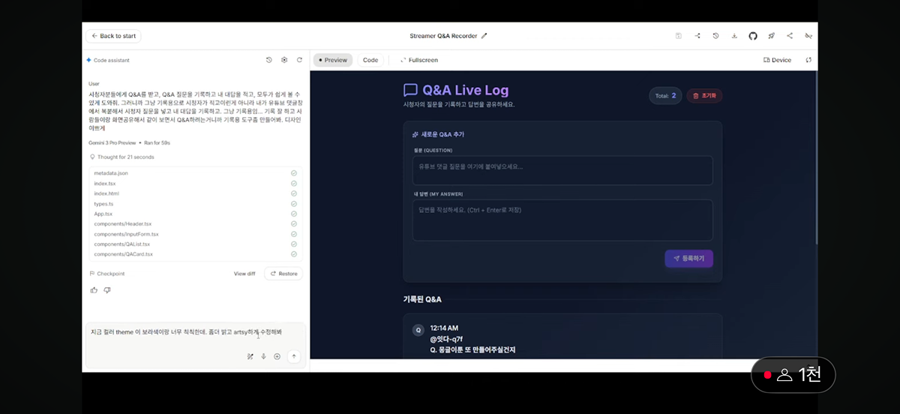Viewport: 900px width, 414px height.
Task: Expand the 'Thought for 21 seconds' section
Action: point(122,157)
